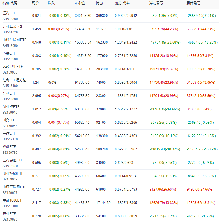Click floating loss -2072.25(-3.59%)
The height and width of the screenshot is (224, 219).
point(163,123)
